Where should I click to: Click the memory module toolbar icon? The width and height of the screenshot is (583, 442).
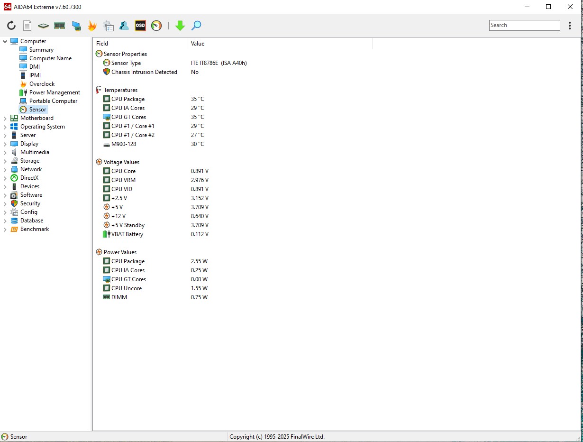(59, 26)
